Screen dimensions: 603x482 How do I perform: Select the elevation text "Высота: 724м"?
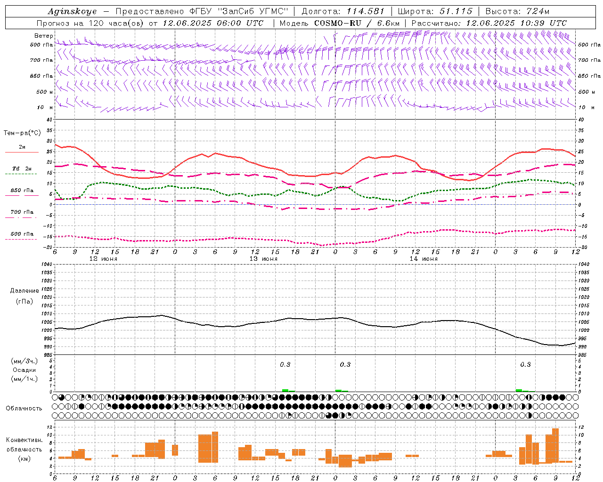[517, 11]
